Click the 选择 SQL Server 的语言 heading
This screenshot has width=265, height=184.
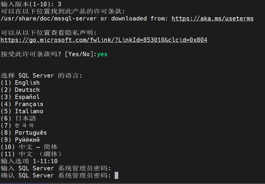pyautogui.click(x=42, y=76)
